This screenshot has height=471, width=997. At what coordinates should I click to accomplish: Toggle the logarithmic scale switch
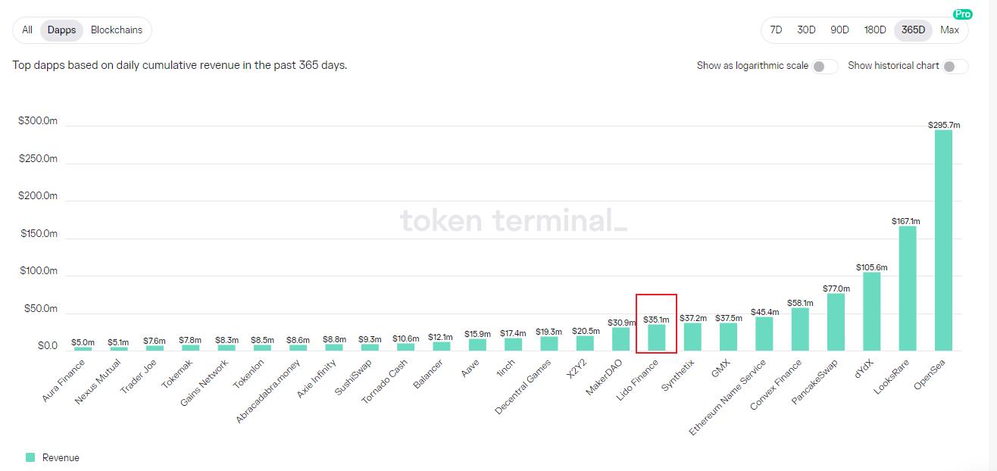[x=825, y=67]
